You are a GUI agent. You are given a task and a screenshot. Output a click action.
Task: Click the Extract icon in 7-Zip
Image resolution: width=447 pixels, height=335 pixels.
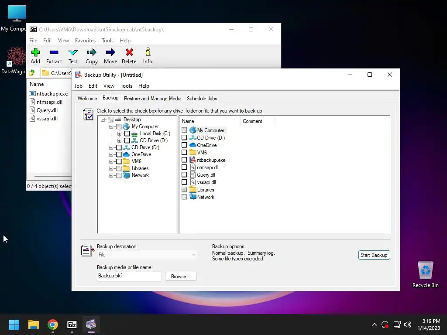coord(54,53)
